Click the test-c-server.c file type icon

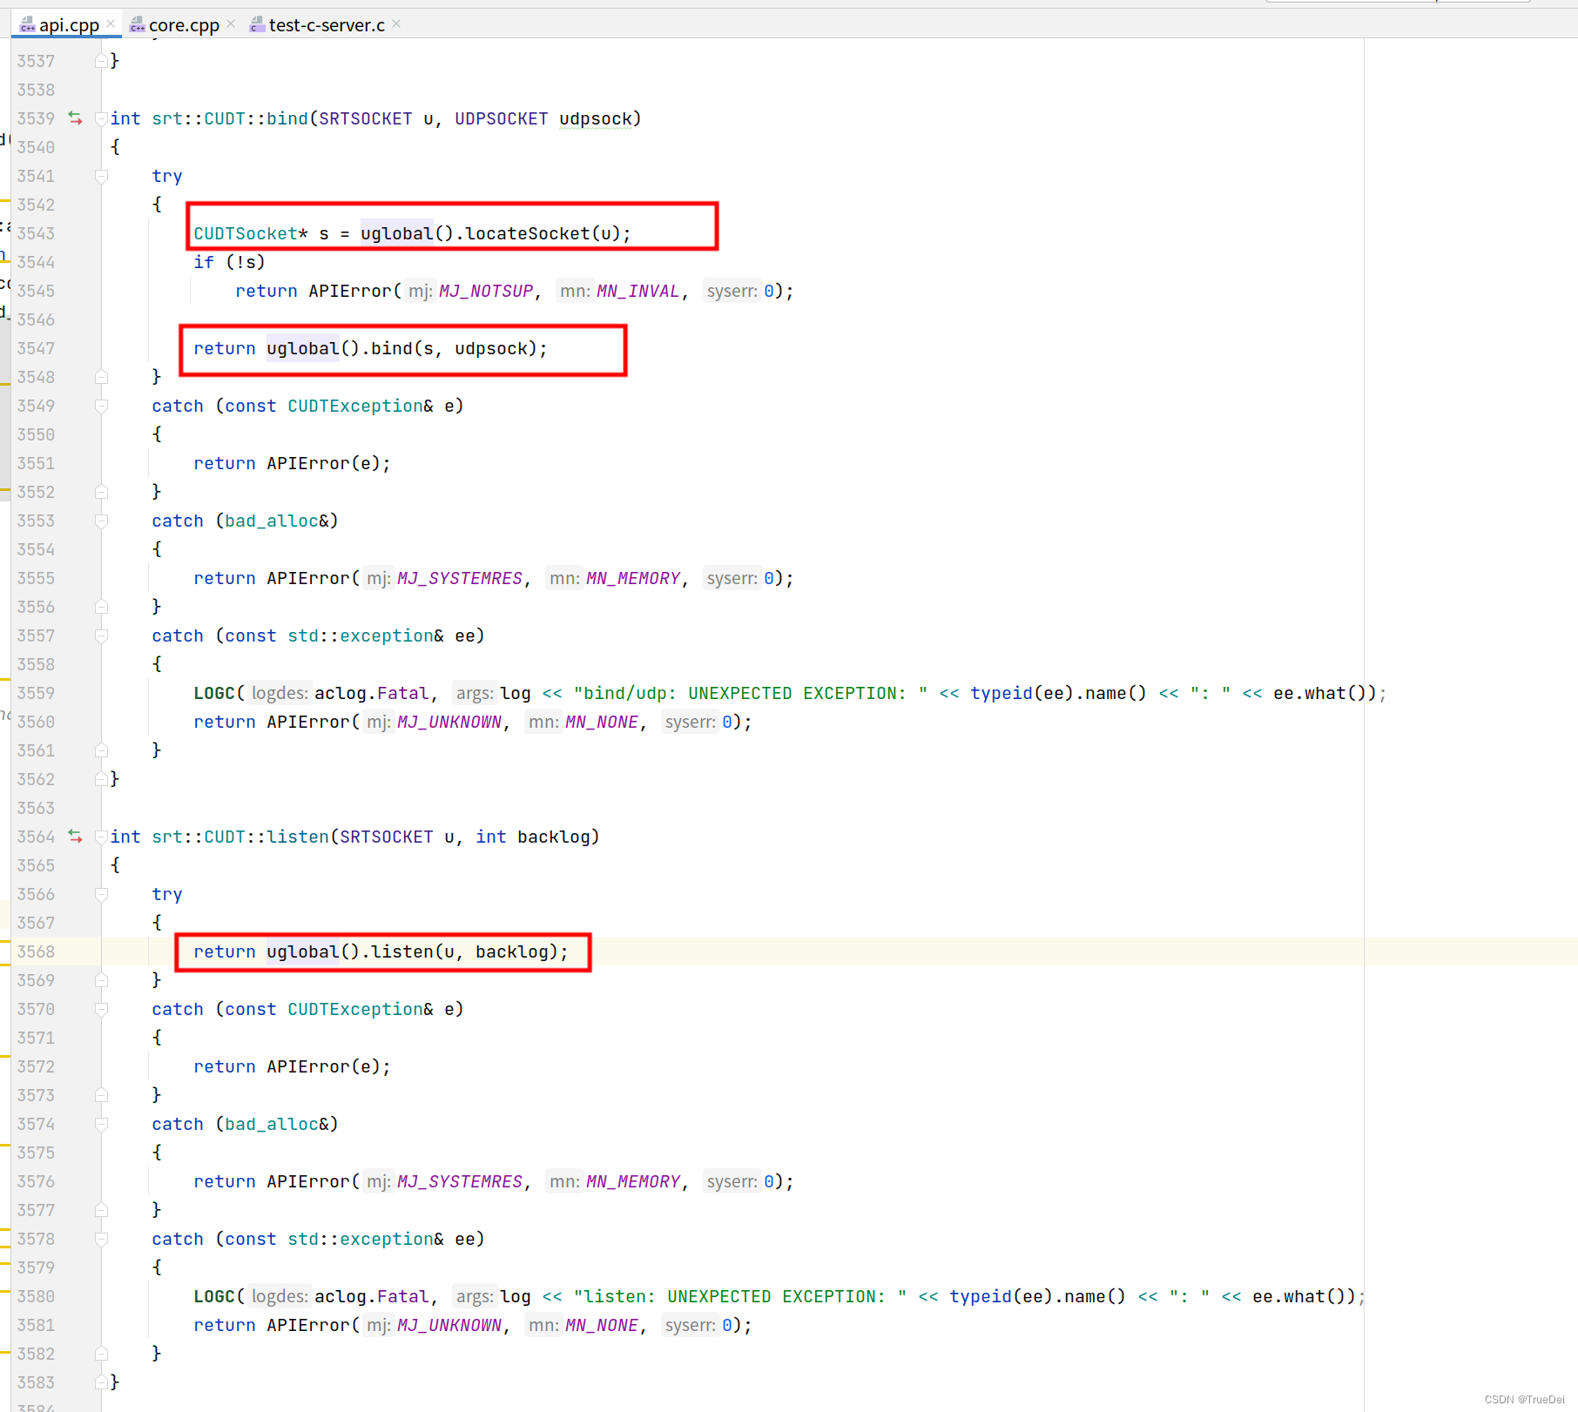(x=257, y=24)
